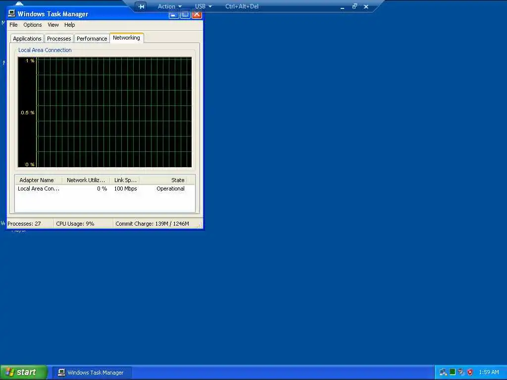Open the View menu

53,25
